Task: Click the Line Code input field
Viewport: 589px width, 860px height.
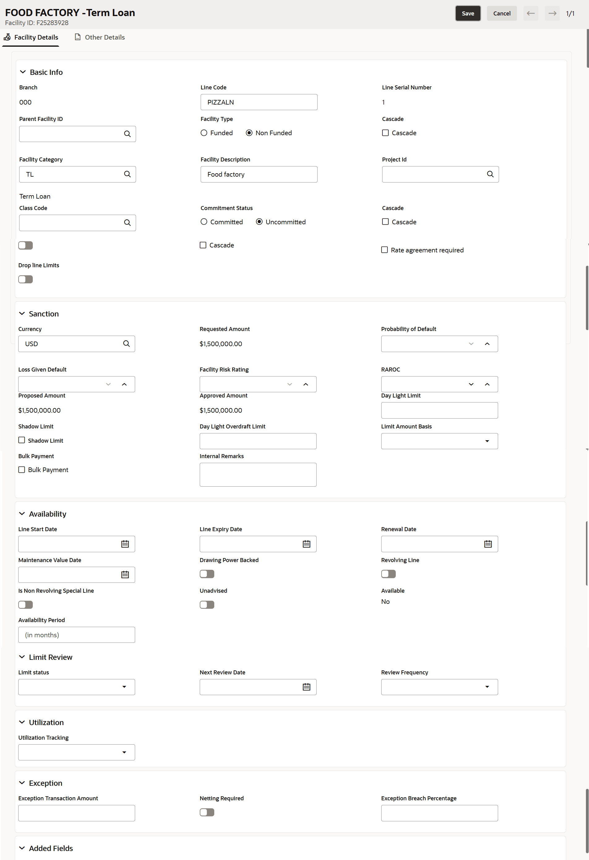Action: (x=259, y=102)
